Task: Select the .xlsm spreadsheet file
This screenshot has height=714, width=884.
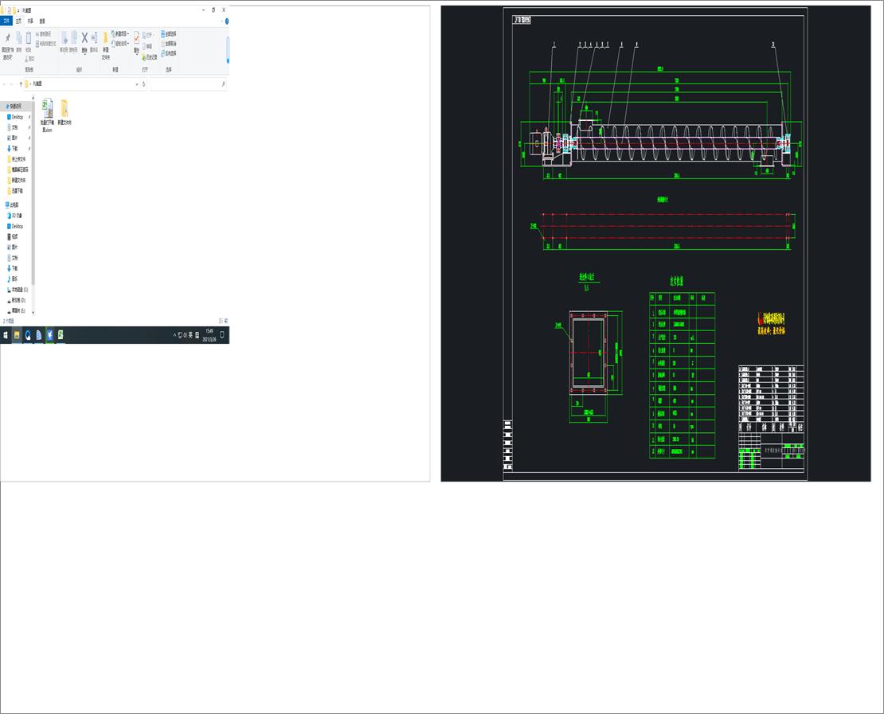Action: point(47,115)
